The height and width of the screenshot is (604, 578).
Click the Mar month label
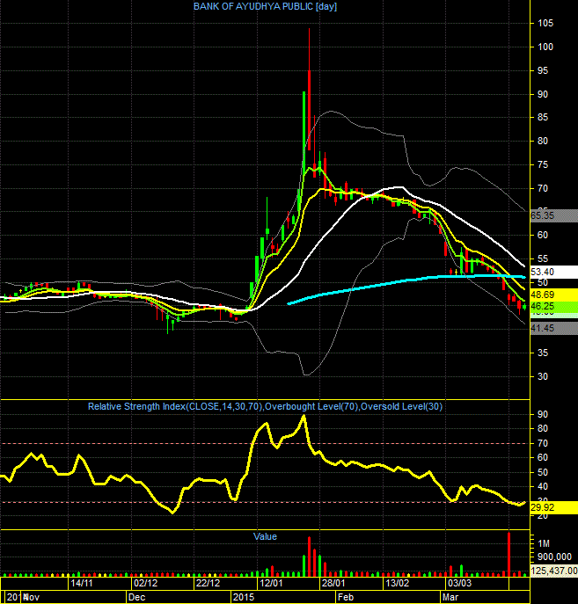click(450, 597)
